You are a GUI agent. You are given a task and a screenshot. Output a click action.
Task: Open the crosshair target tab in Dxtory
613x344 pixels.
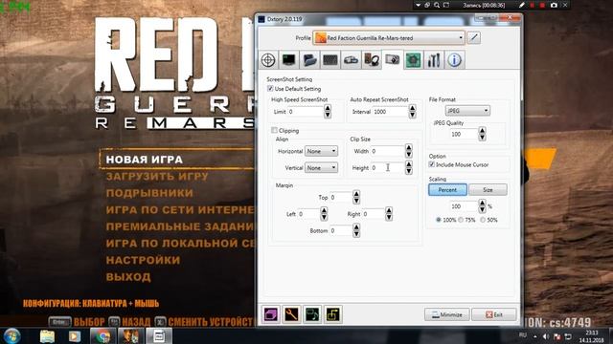(268, 59)
